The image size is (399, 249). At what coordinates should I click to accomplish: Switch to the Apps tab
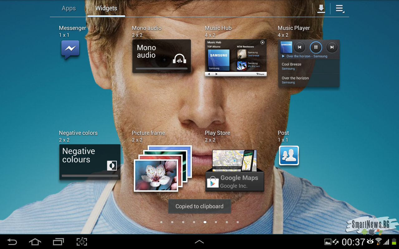click(69, 8)
